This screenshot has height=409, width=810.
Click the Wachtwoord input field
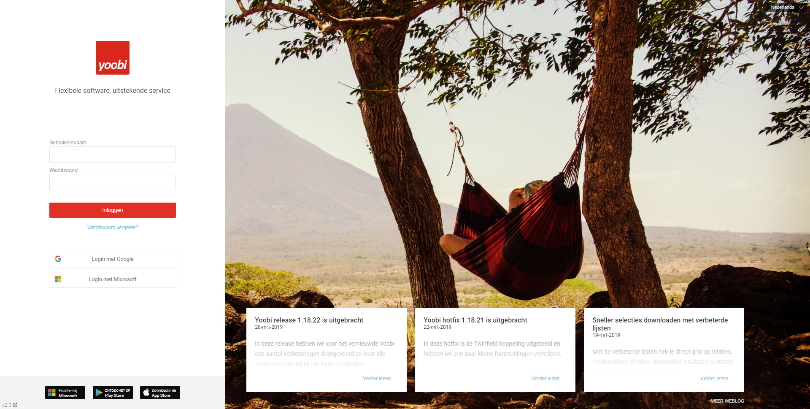[113, 182]
